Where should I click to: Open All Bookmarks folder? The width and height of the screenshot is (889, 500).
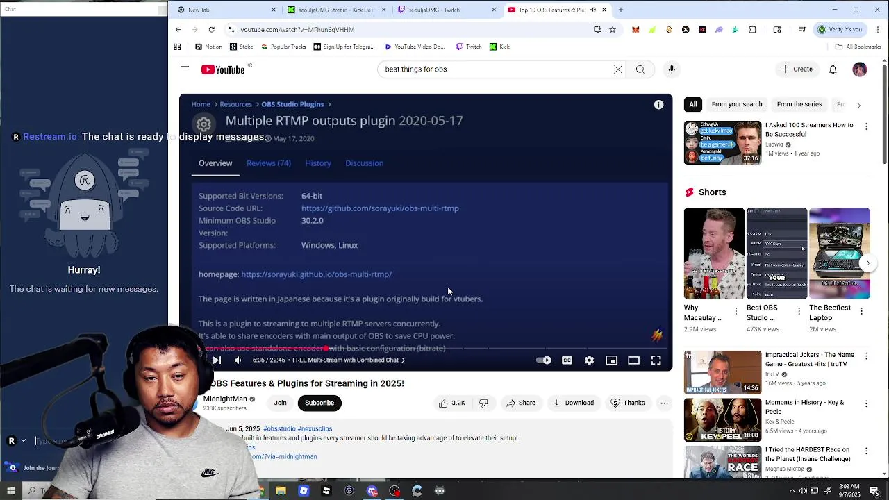point(858,47)
